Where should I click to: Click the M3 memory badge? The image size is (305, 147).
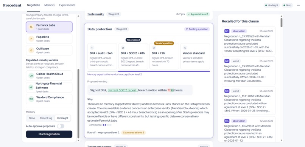pos(227,91)
